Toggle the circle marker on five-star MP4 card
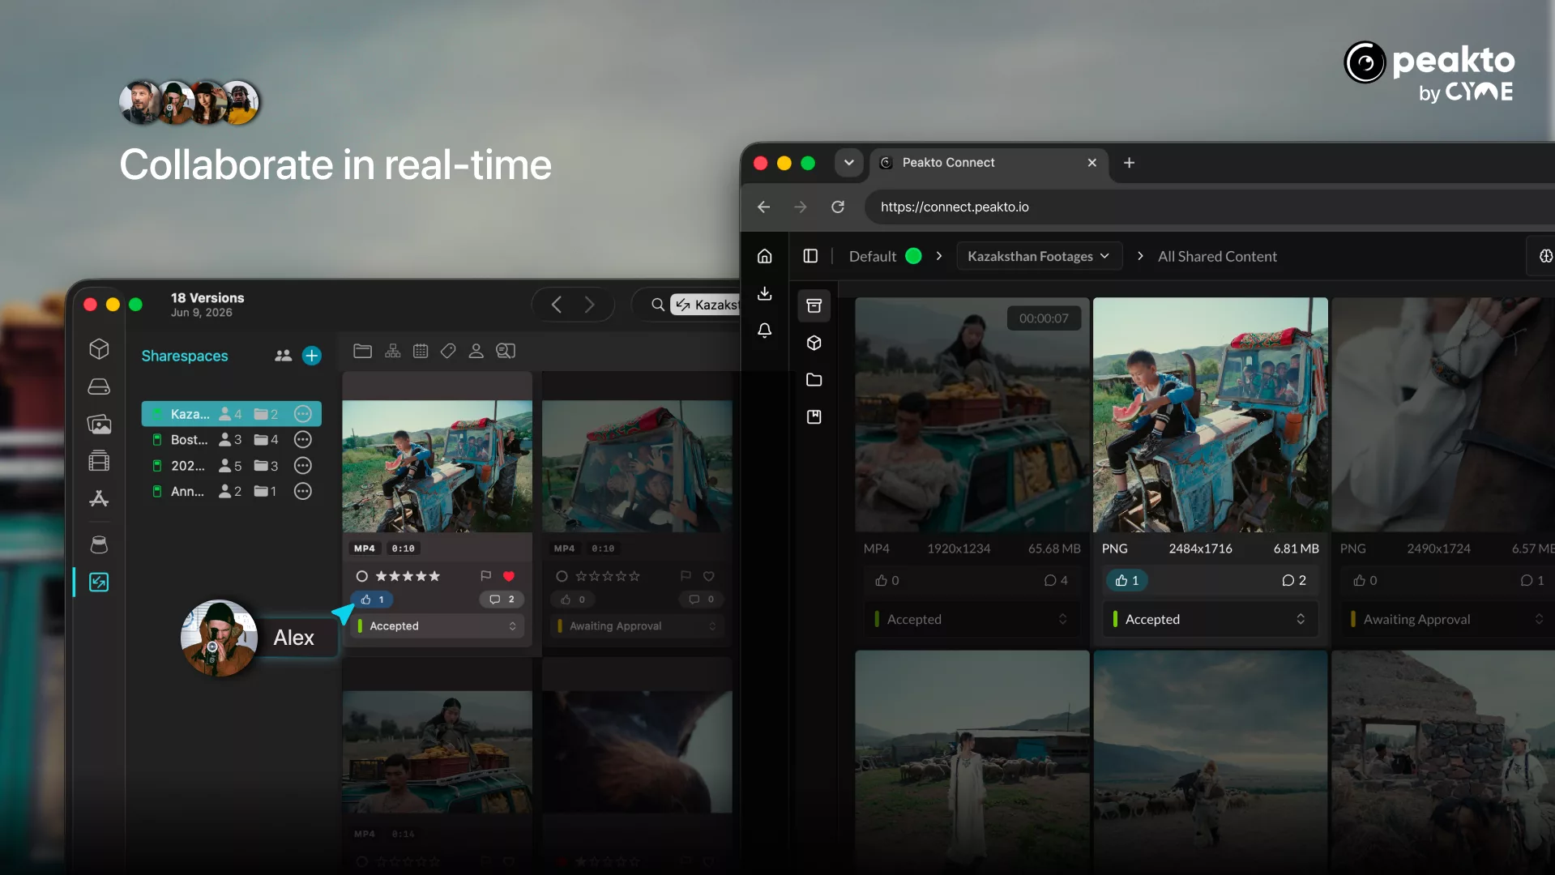1555x875 pixels. click(362, 576)
